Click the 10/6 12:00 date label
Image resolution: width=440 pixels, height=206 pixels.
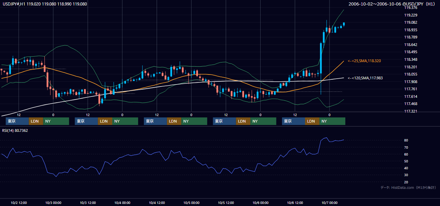295,203
